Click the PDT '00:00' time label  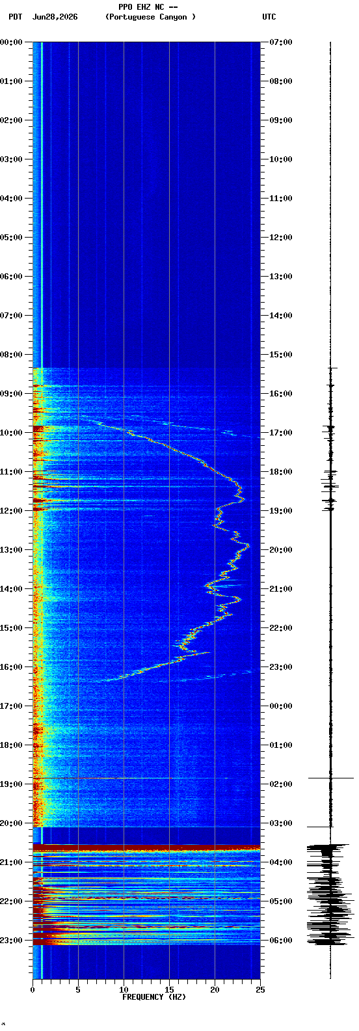11,42
